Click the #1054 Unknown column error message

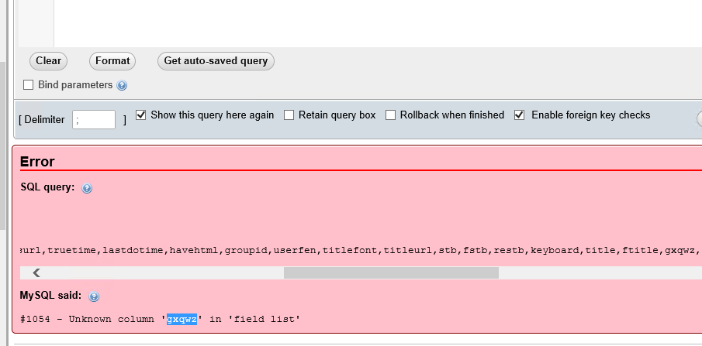(x=93, y=319)
